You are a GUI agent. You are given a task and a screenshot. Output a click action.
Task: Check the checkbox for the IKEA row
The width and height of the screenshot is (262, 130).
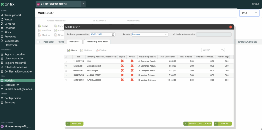[x=66, y=61]
